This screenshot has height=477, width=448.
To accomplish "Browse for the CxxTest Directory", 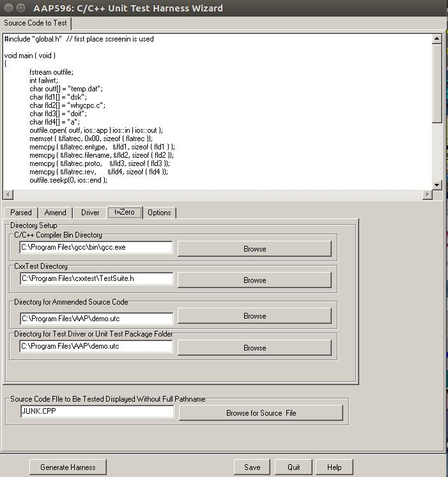I will point(254,280).
